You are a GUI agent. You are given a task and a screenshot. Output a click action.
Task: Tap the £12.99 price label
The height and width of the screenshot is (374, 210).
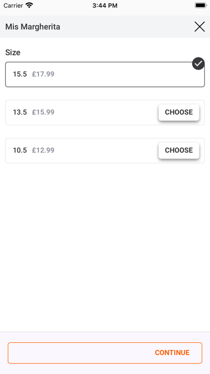coord(43,150)
